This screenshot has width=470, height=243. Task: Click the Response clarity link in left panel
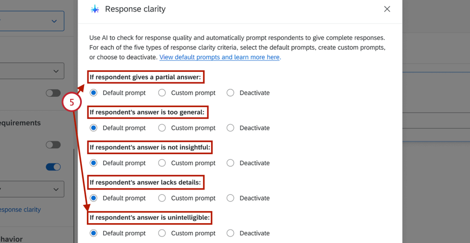(x=20, y=210)
